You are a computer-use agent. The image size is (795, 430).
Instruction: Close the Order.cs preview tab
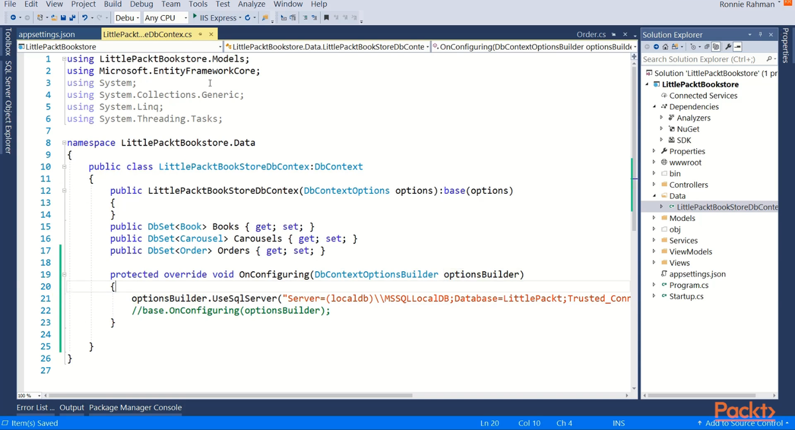point(625,34)
